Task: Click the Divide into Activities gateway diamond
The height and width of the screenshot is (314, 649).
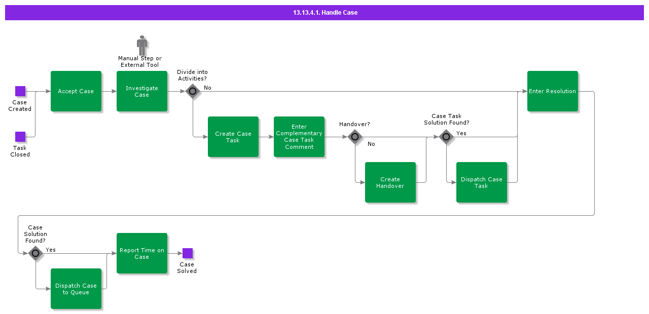Action: pos(193,91)
